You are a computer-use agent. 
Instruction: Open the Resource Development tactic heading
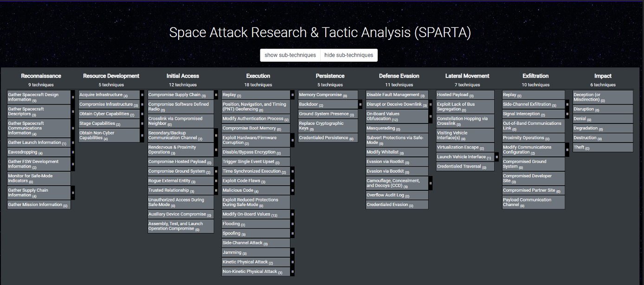point(111,76)
